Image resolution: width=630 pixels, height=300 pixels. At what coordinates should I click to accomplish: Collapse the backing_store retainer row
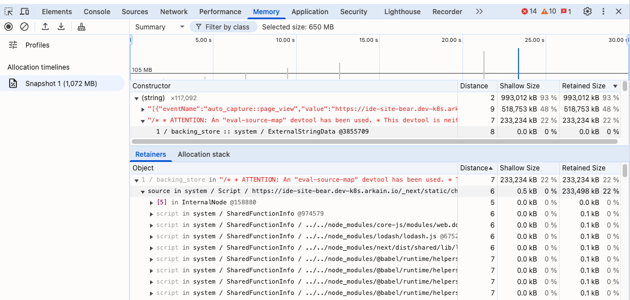pyautogui.click(x=136, y=181)
